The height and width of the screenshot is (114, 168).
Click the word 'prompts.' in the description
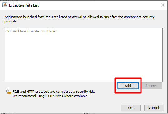point(11,21)
